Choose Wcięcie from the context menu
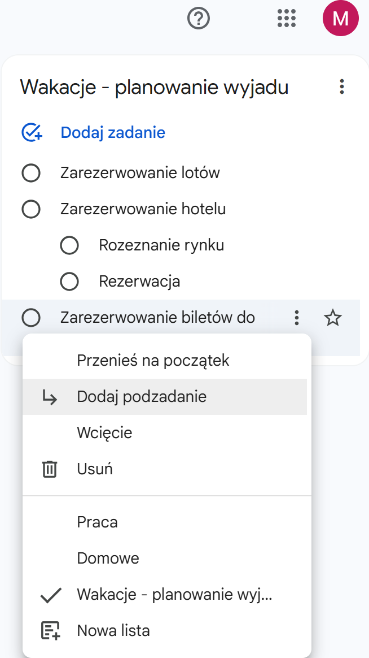This screenshot has width=369, height=658. pos(104,433)
